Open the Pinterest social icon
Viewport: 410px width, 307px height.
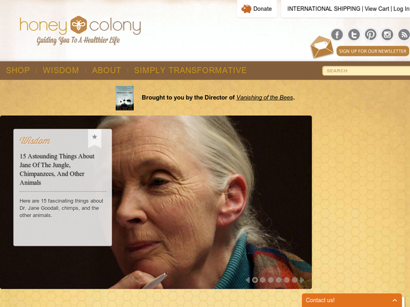coord(370,35)
